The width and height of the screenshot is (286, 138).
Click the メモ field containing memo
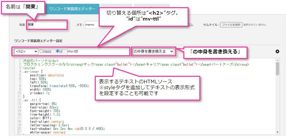pyautogui.click(x=92, y=25)
